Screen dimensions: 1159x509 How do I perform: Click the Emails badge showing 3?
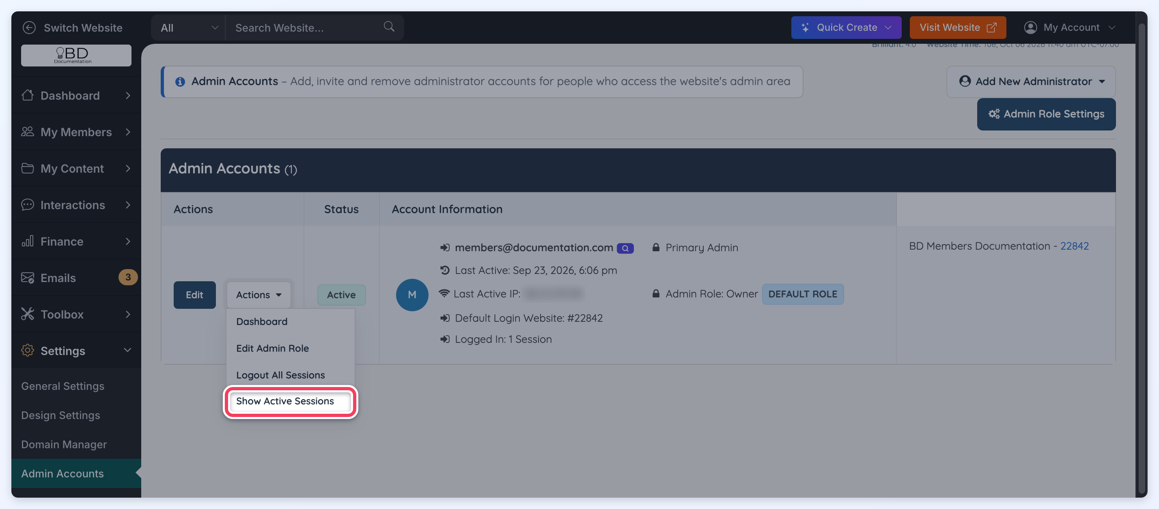[128, 277]
